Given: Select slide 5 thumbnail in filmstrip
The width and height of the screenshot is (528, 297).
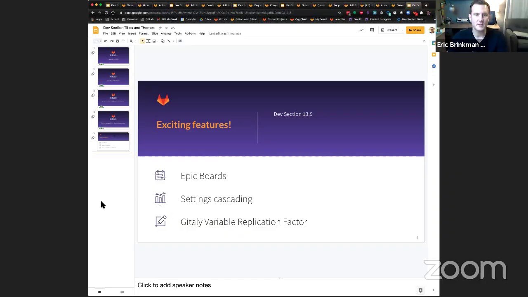Looking at the screenshot, I should (113, 141).
